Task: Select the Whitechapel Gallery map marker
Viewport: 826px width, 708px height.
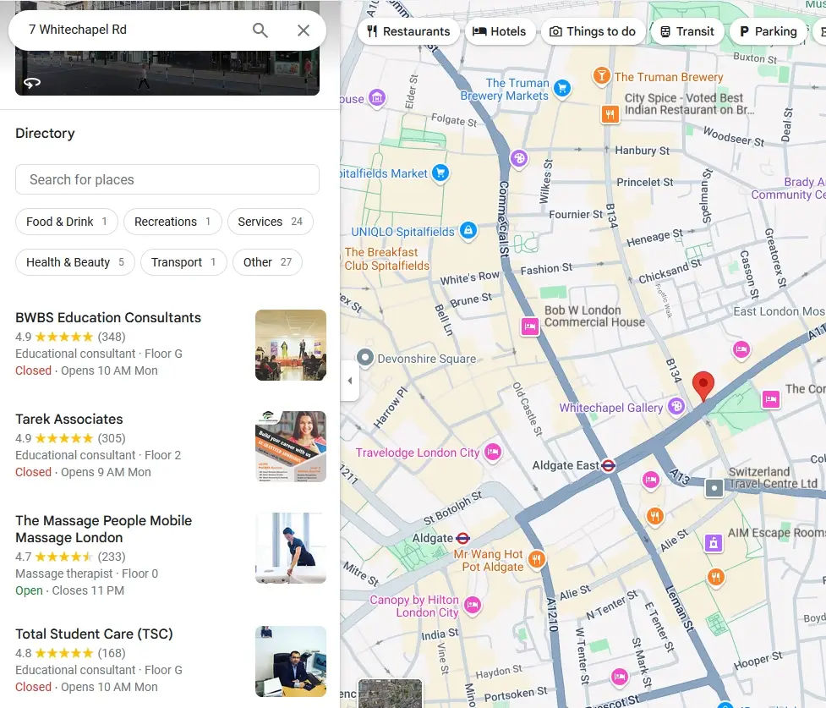Action: click(x=676, y=408)
